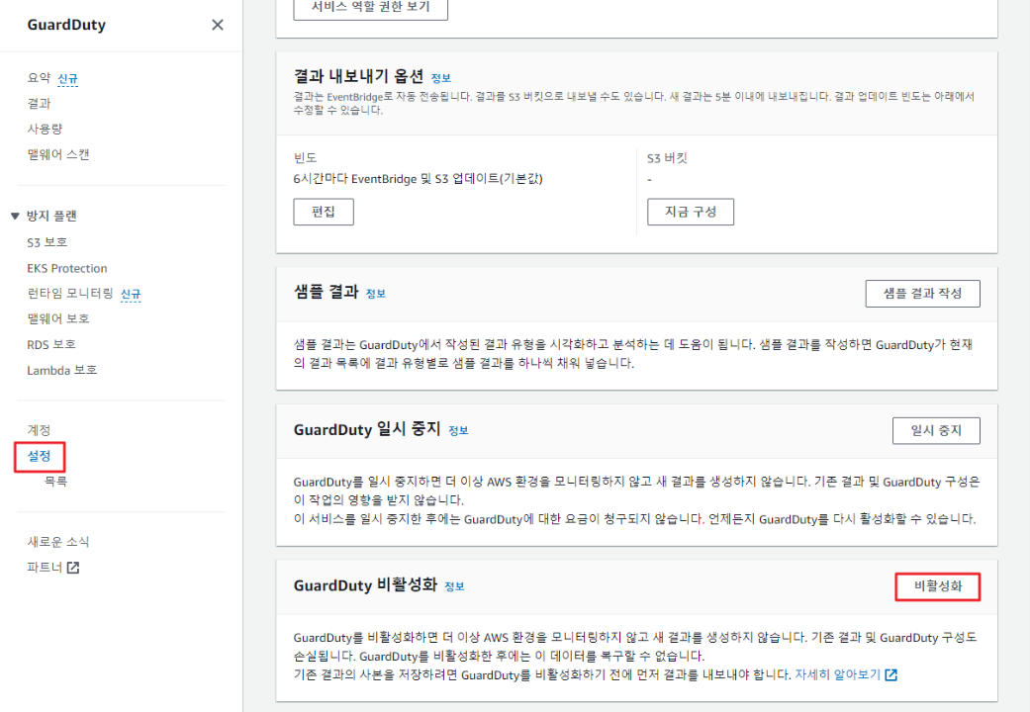This screenshot has height=712, width=1030.
Task: Open 맬웨어 스캔 page
Action: pyautogui.click(x=57, y=154)
